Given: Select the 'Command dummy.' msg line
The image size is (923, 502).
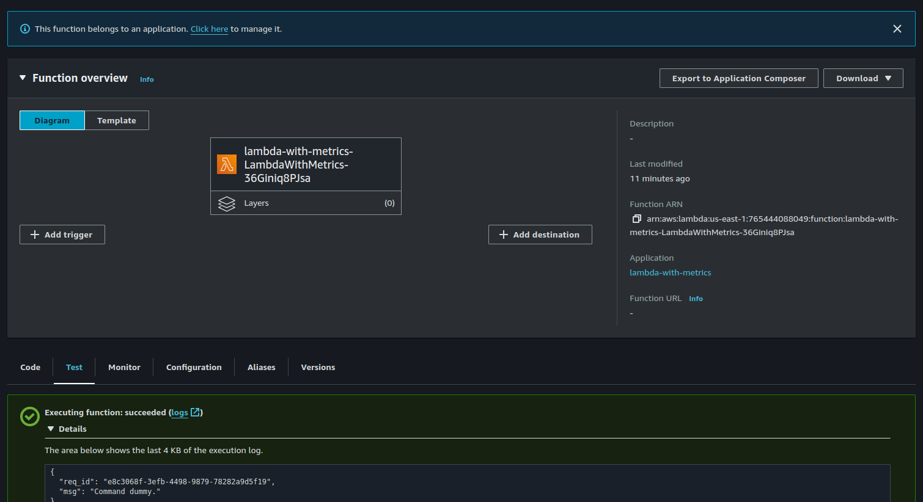Looking at the screenshot, I should click(x=110, y=492).
